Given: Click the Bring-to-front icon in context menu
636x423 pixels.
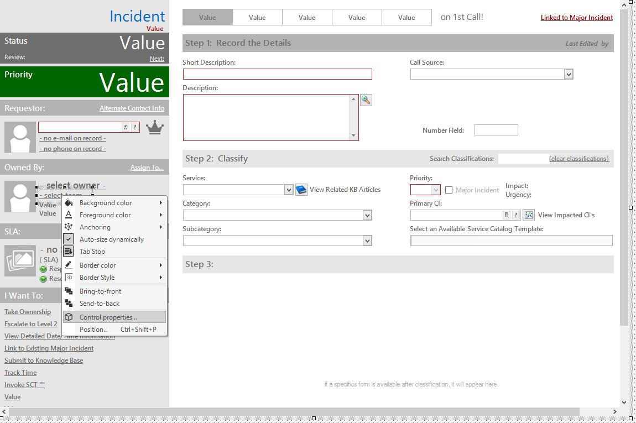Looking at the screenshot, I should tap(69, 291).
